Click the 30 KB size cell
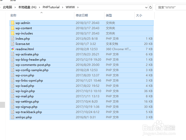 pos(148,107)
